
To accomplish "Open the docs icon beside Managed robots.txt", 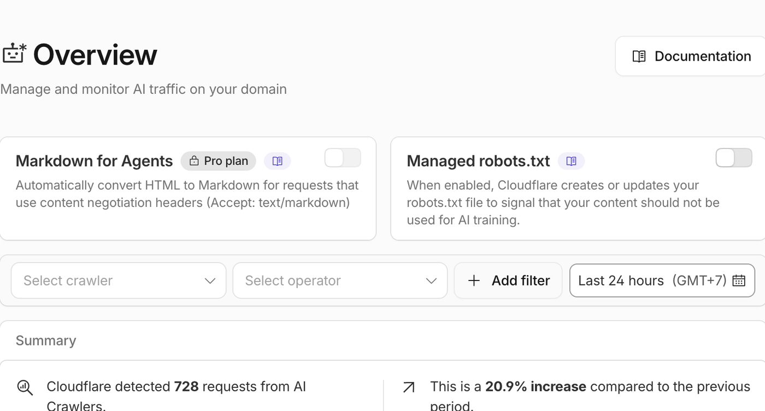I will coord(571,161).
